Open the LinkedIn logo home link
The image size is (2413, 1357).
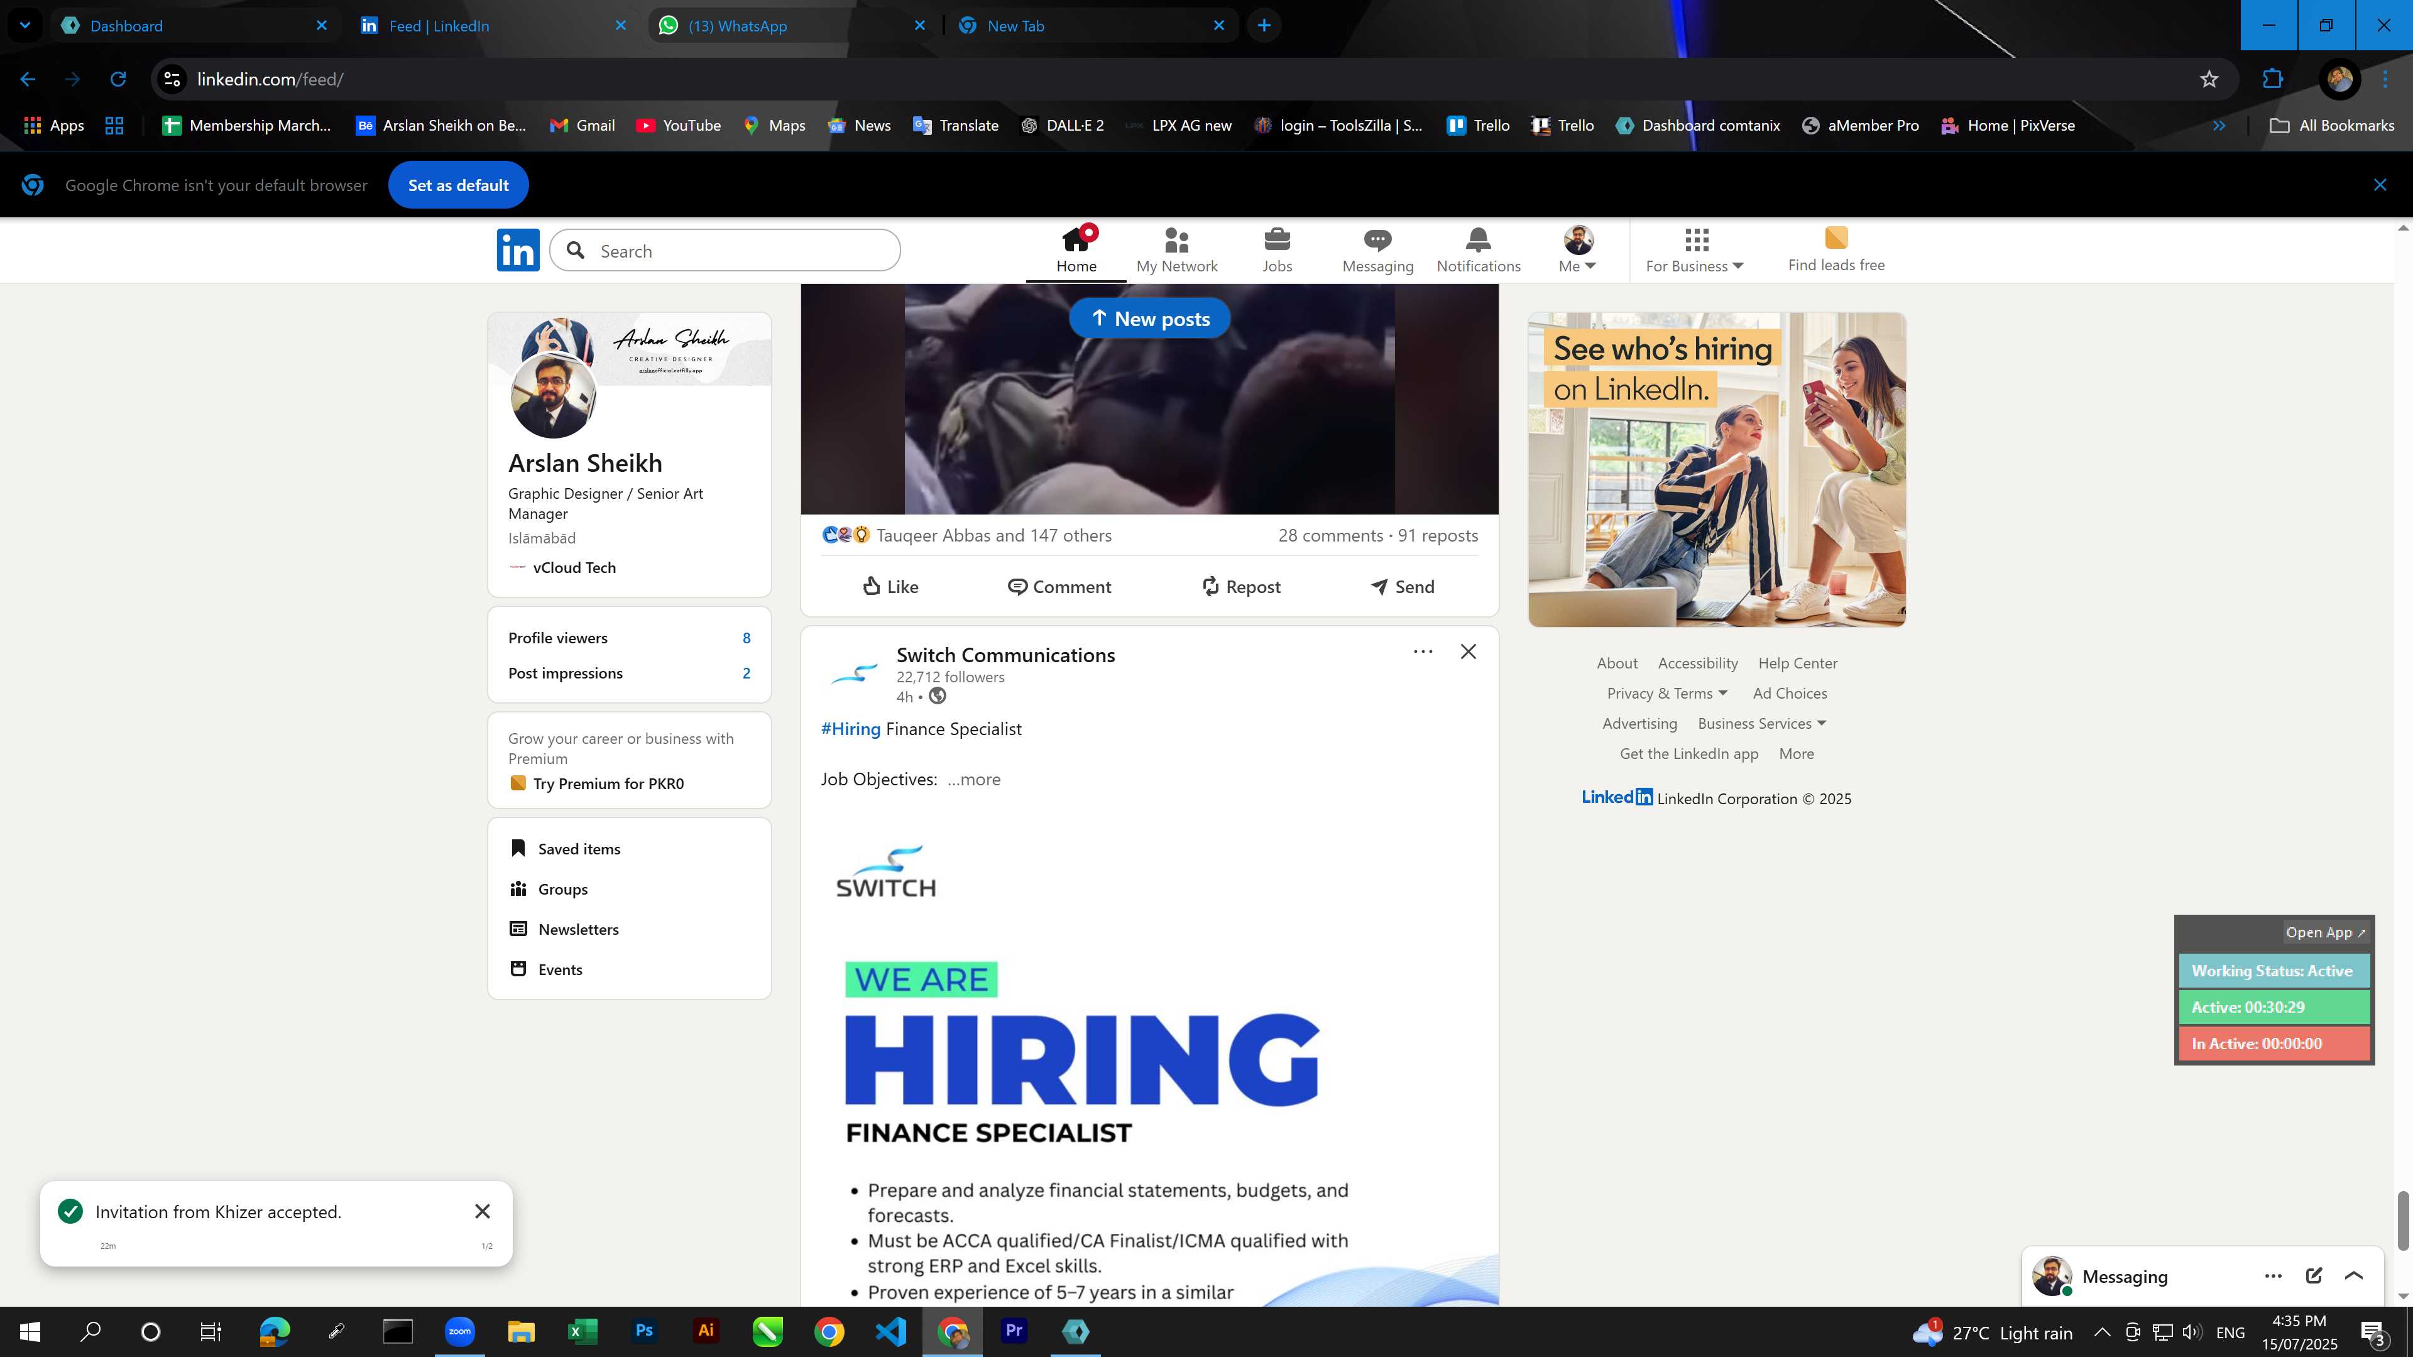click(x=518, y=250)
